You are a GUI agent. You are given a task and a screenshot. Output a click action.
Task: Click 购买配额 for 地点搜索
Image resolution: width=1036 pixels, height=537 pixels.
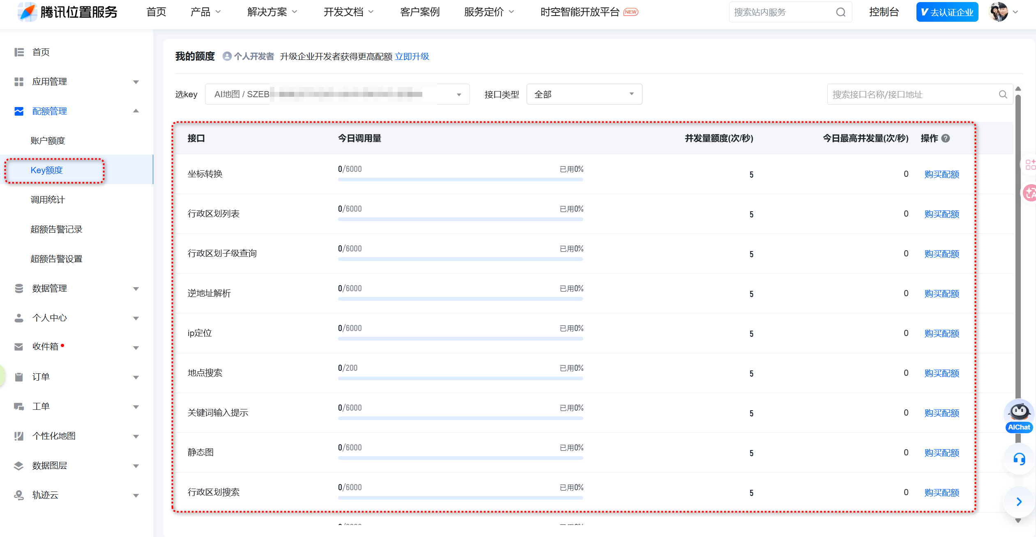click(x=942, y=373)
